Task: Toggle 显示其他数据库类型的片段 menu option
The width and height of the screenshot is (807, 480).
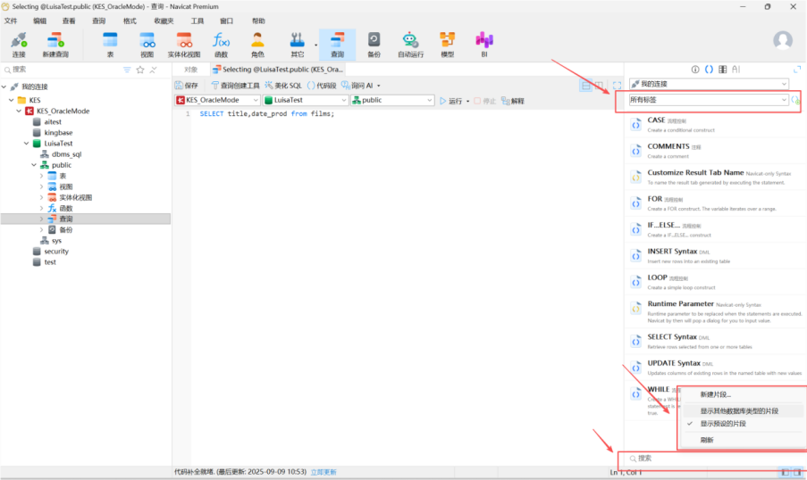Action: (x=738, y=411)
